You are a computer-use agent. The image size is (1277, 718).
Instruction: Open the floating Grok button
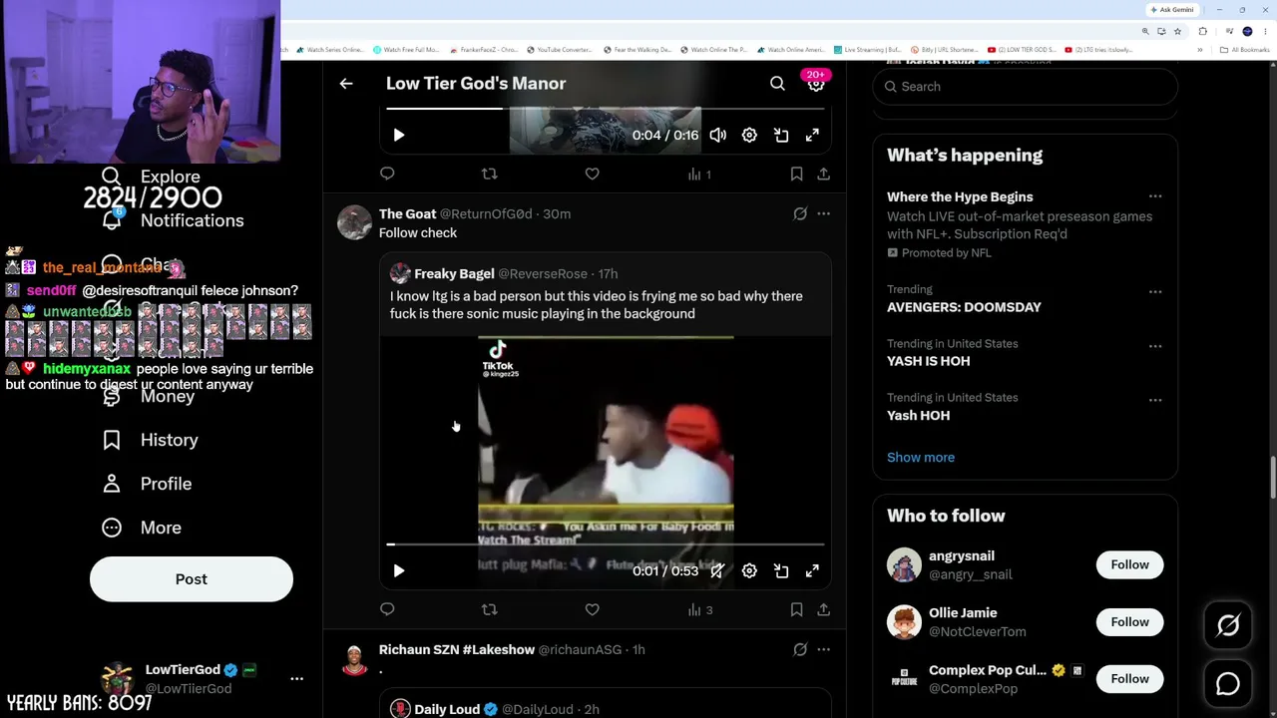(1228, 625)
